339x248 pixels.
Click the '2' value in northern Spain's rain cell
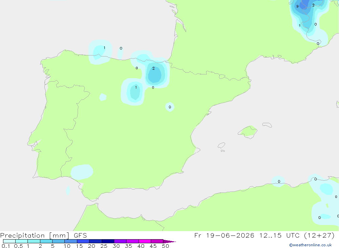point(154,68)
